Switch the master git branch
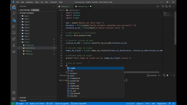Image resolution: width=187 pixels, height=105 pixels. pos(20,104)
